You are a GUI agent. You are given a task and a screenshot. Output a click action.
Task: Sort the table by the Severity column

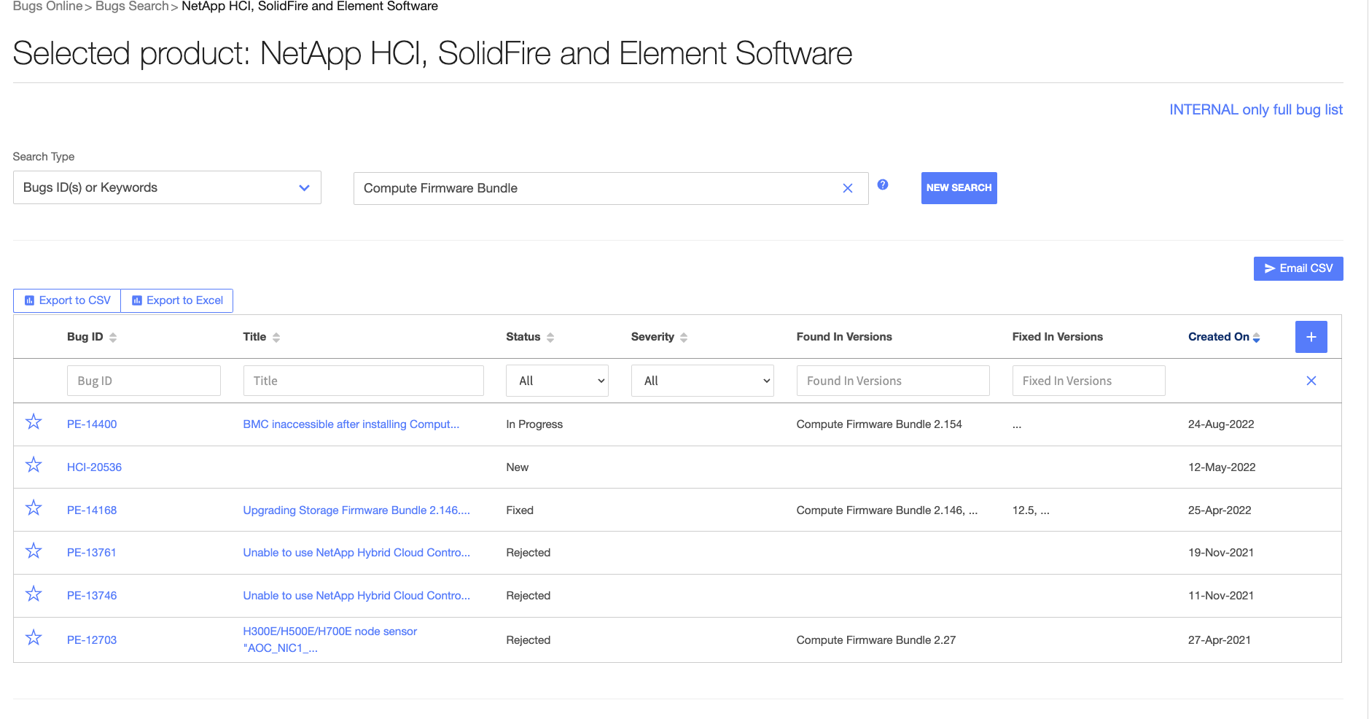[x=683, y=336]
